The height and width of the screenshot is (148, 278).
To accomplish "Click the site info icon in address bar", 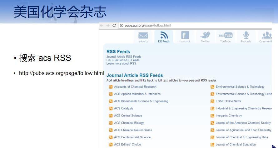I will (122, 25).
